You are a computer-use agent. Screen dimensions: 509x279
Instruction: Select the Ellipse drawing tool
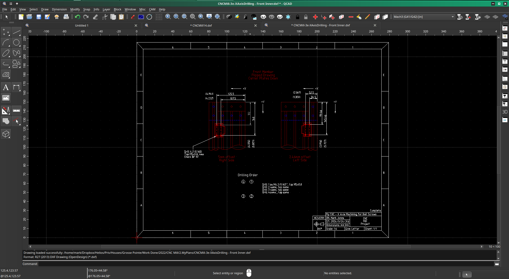(6, 53)
